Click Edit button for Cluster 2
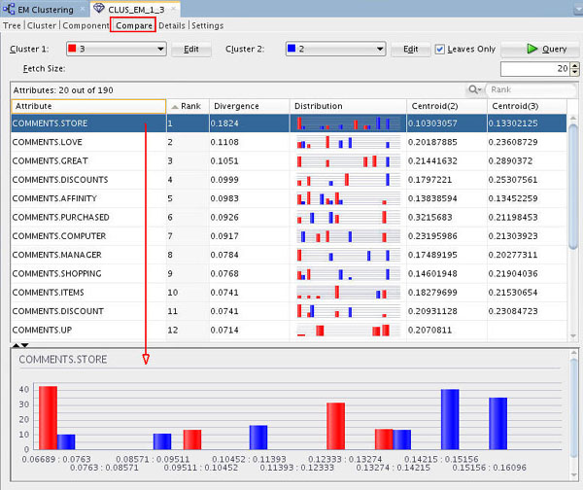Image resolution: width=583 pixels, height=490 pixels. pyautogui.click(x=411, y=49)
